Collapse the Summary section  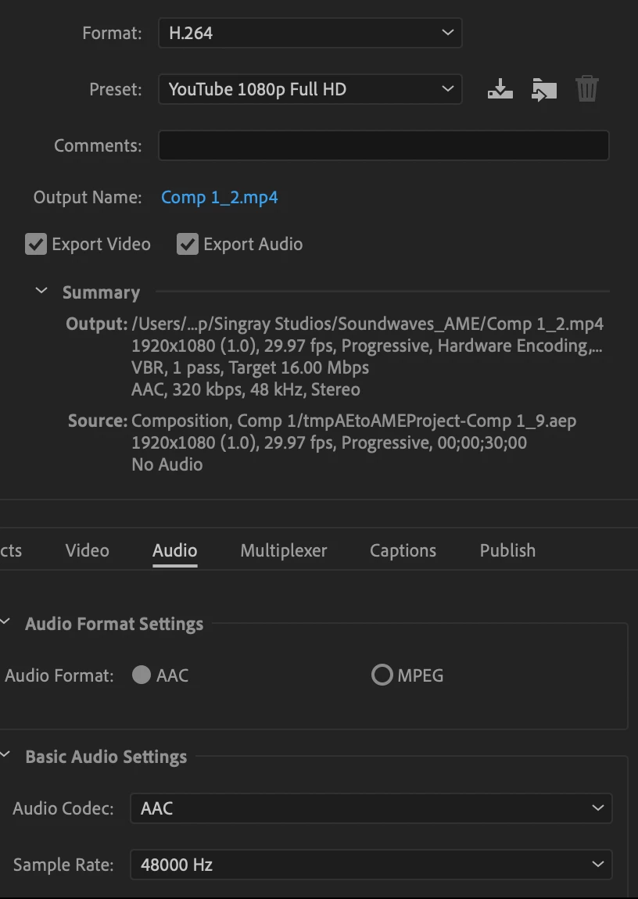(x=41, y=291)
